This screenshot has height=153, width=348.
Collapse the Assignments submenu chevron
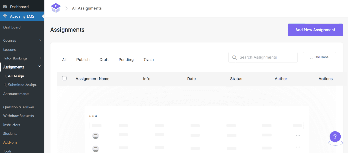[x=40, y=66]
